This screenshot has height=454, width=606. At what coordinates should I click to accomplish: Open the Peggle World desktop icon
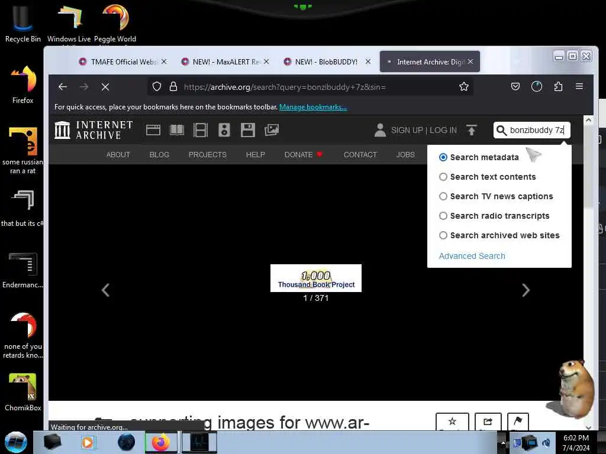(x=115, y=24)
